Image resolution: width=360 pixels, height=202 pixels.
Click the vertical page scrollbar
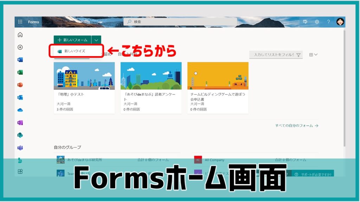pos(345,88)
